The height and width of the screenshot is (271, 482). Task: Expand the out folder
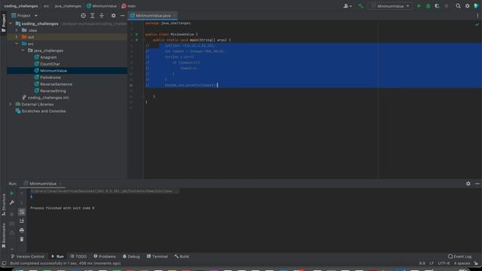tap(17, 37)
